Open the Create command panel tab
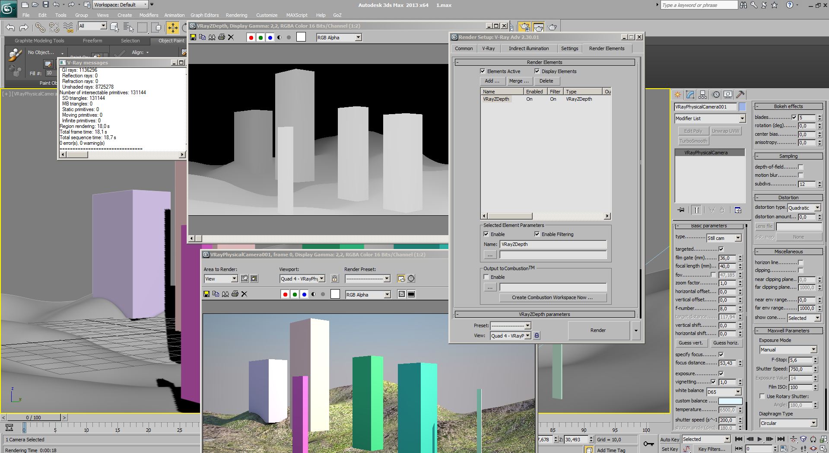The image size is (829, 453). tap(678, 95)
